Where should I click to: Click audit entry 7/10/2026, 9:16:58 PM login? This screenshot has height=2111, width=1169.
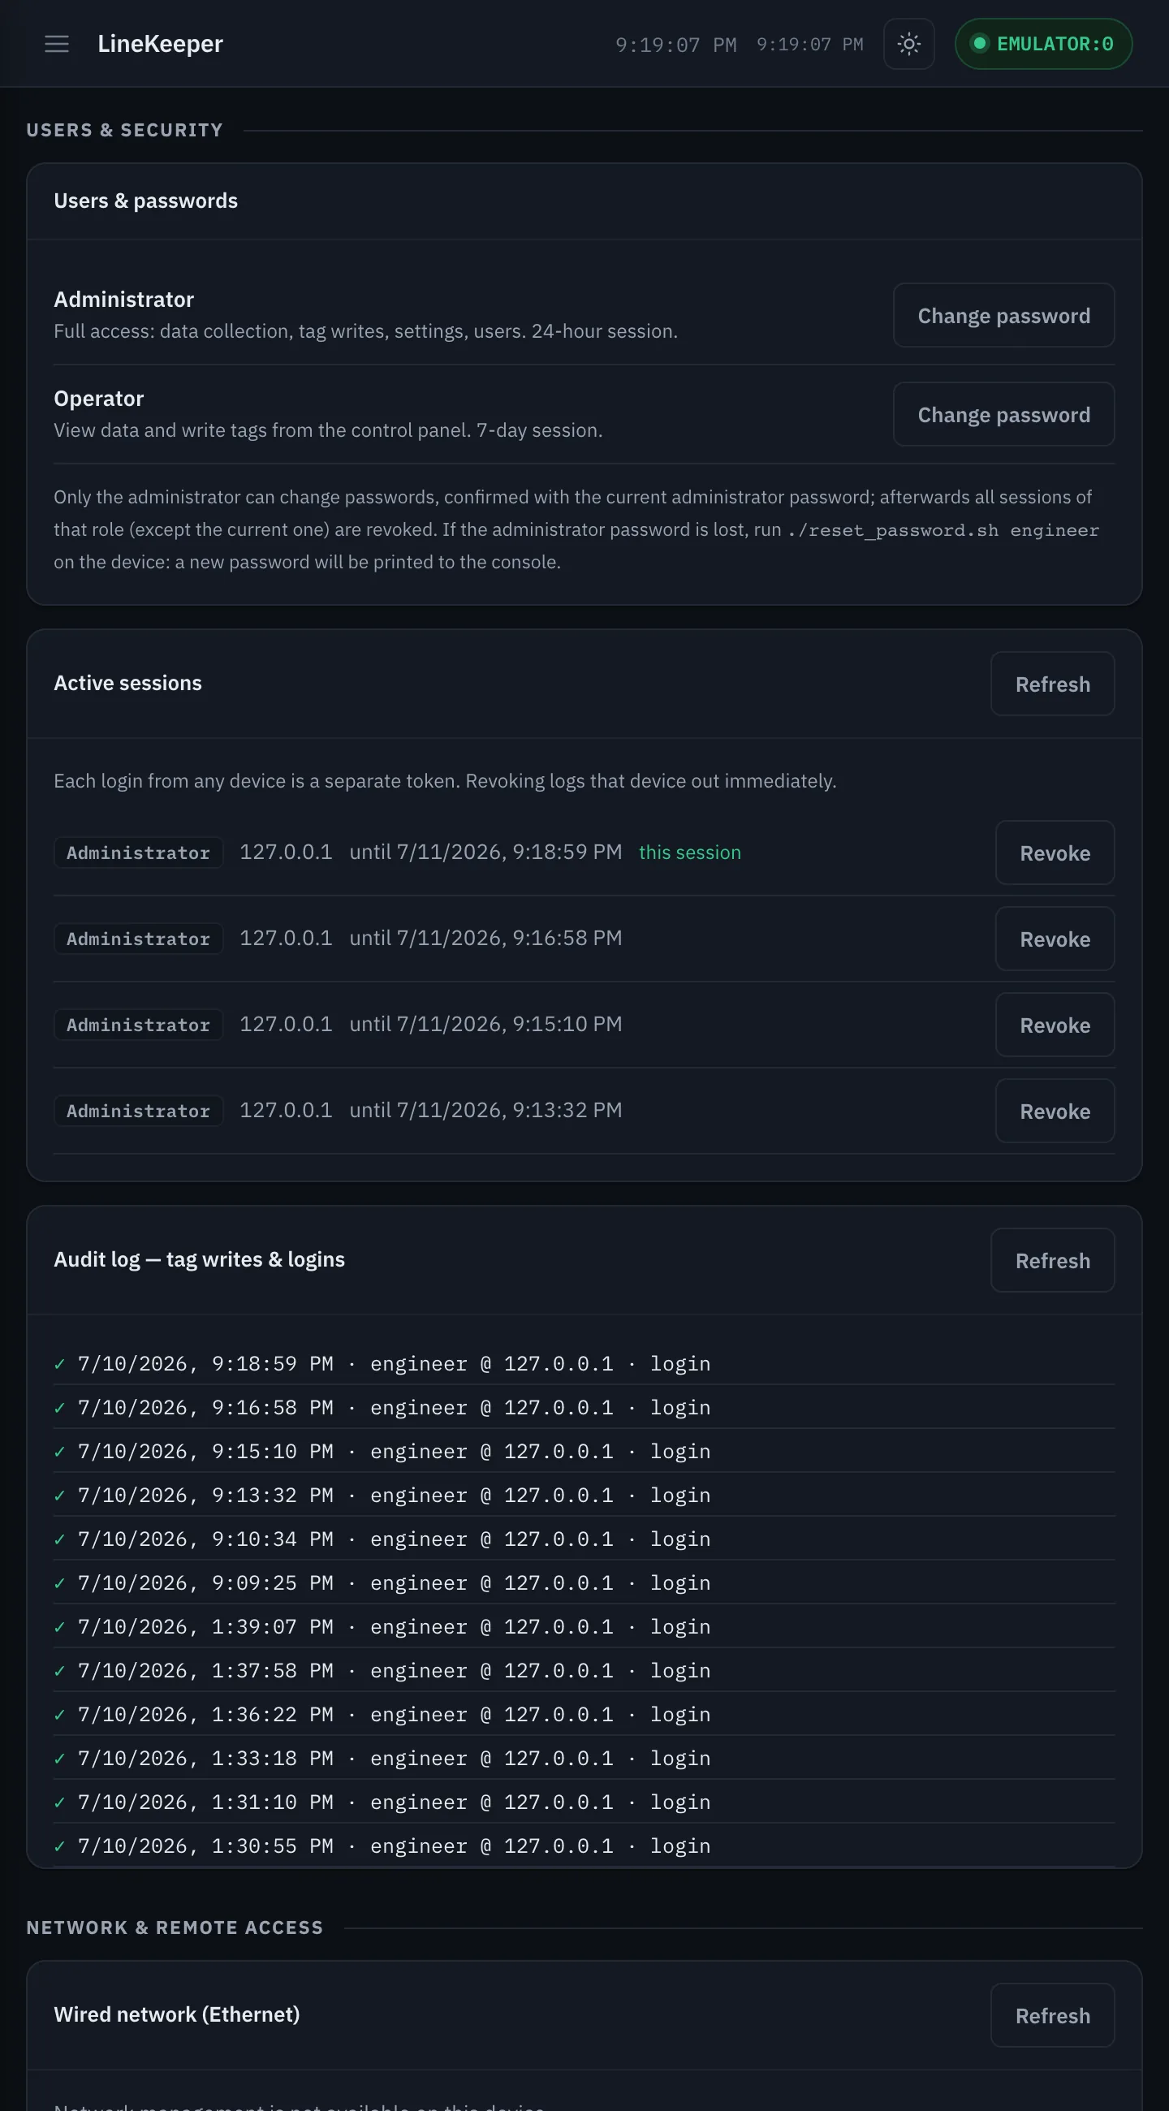tap(583, 1408)
